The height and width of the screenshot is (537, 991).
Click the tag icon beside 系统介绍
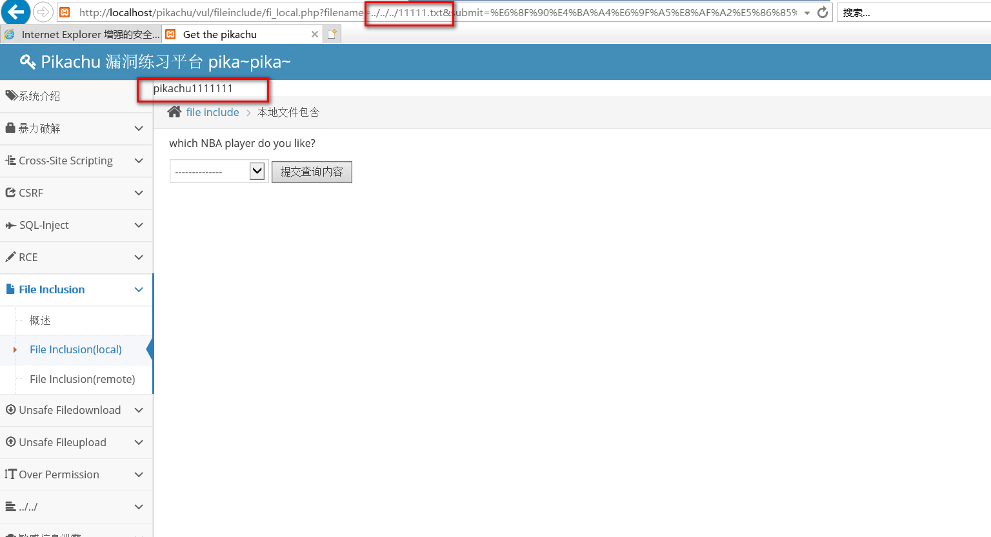(11, 95)
